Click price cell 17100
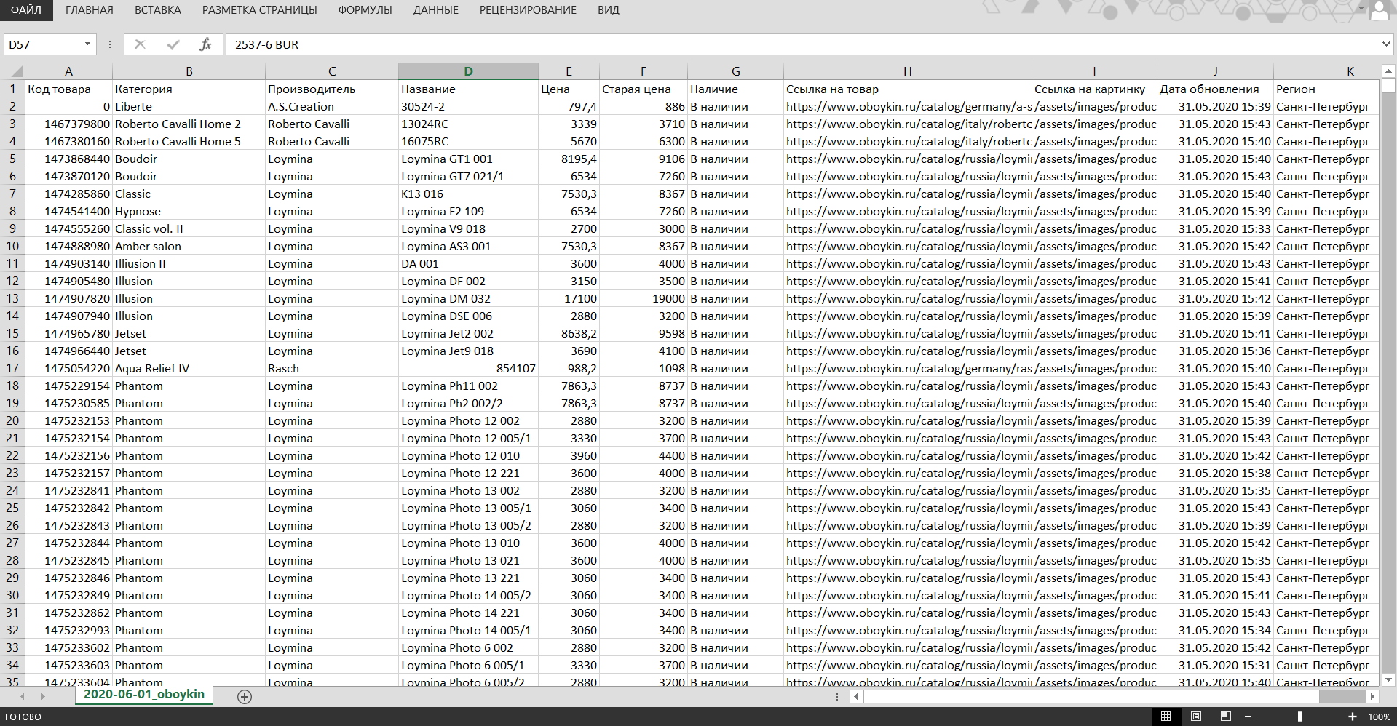 (569, 298)
